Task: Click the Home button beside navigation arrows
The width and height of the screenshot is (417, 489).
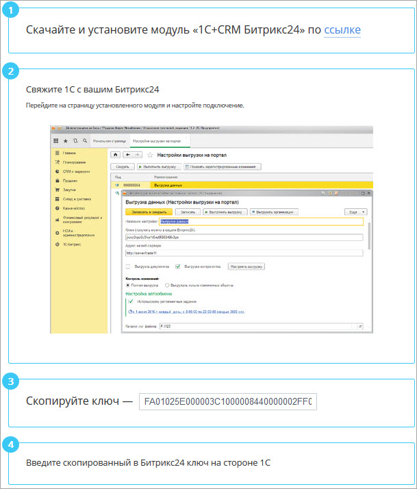Action: coord(116,155)
